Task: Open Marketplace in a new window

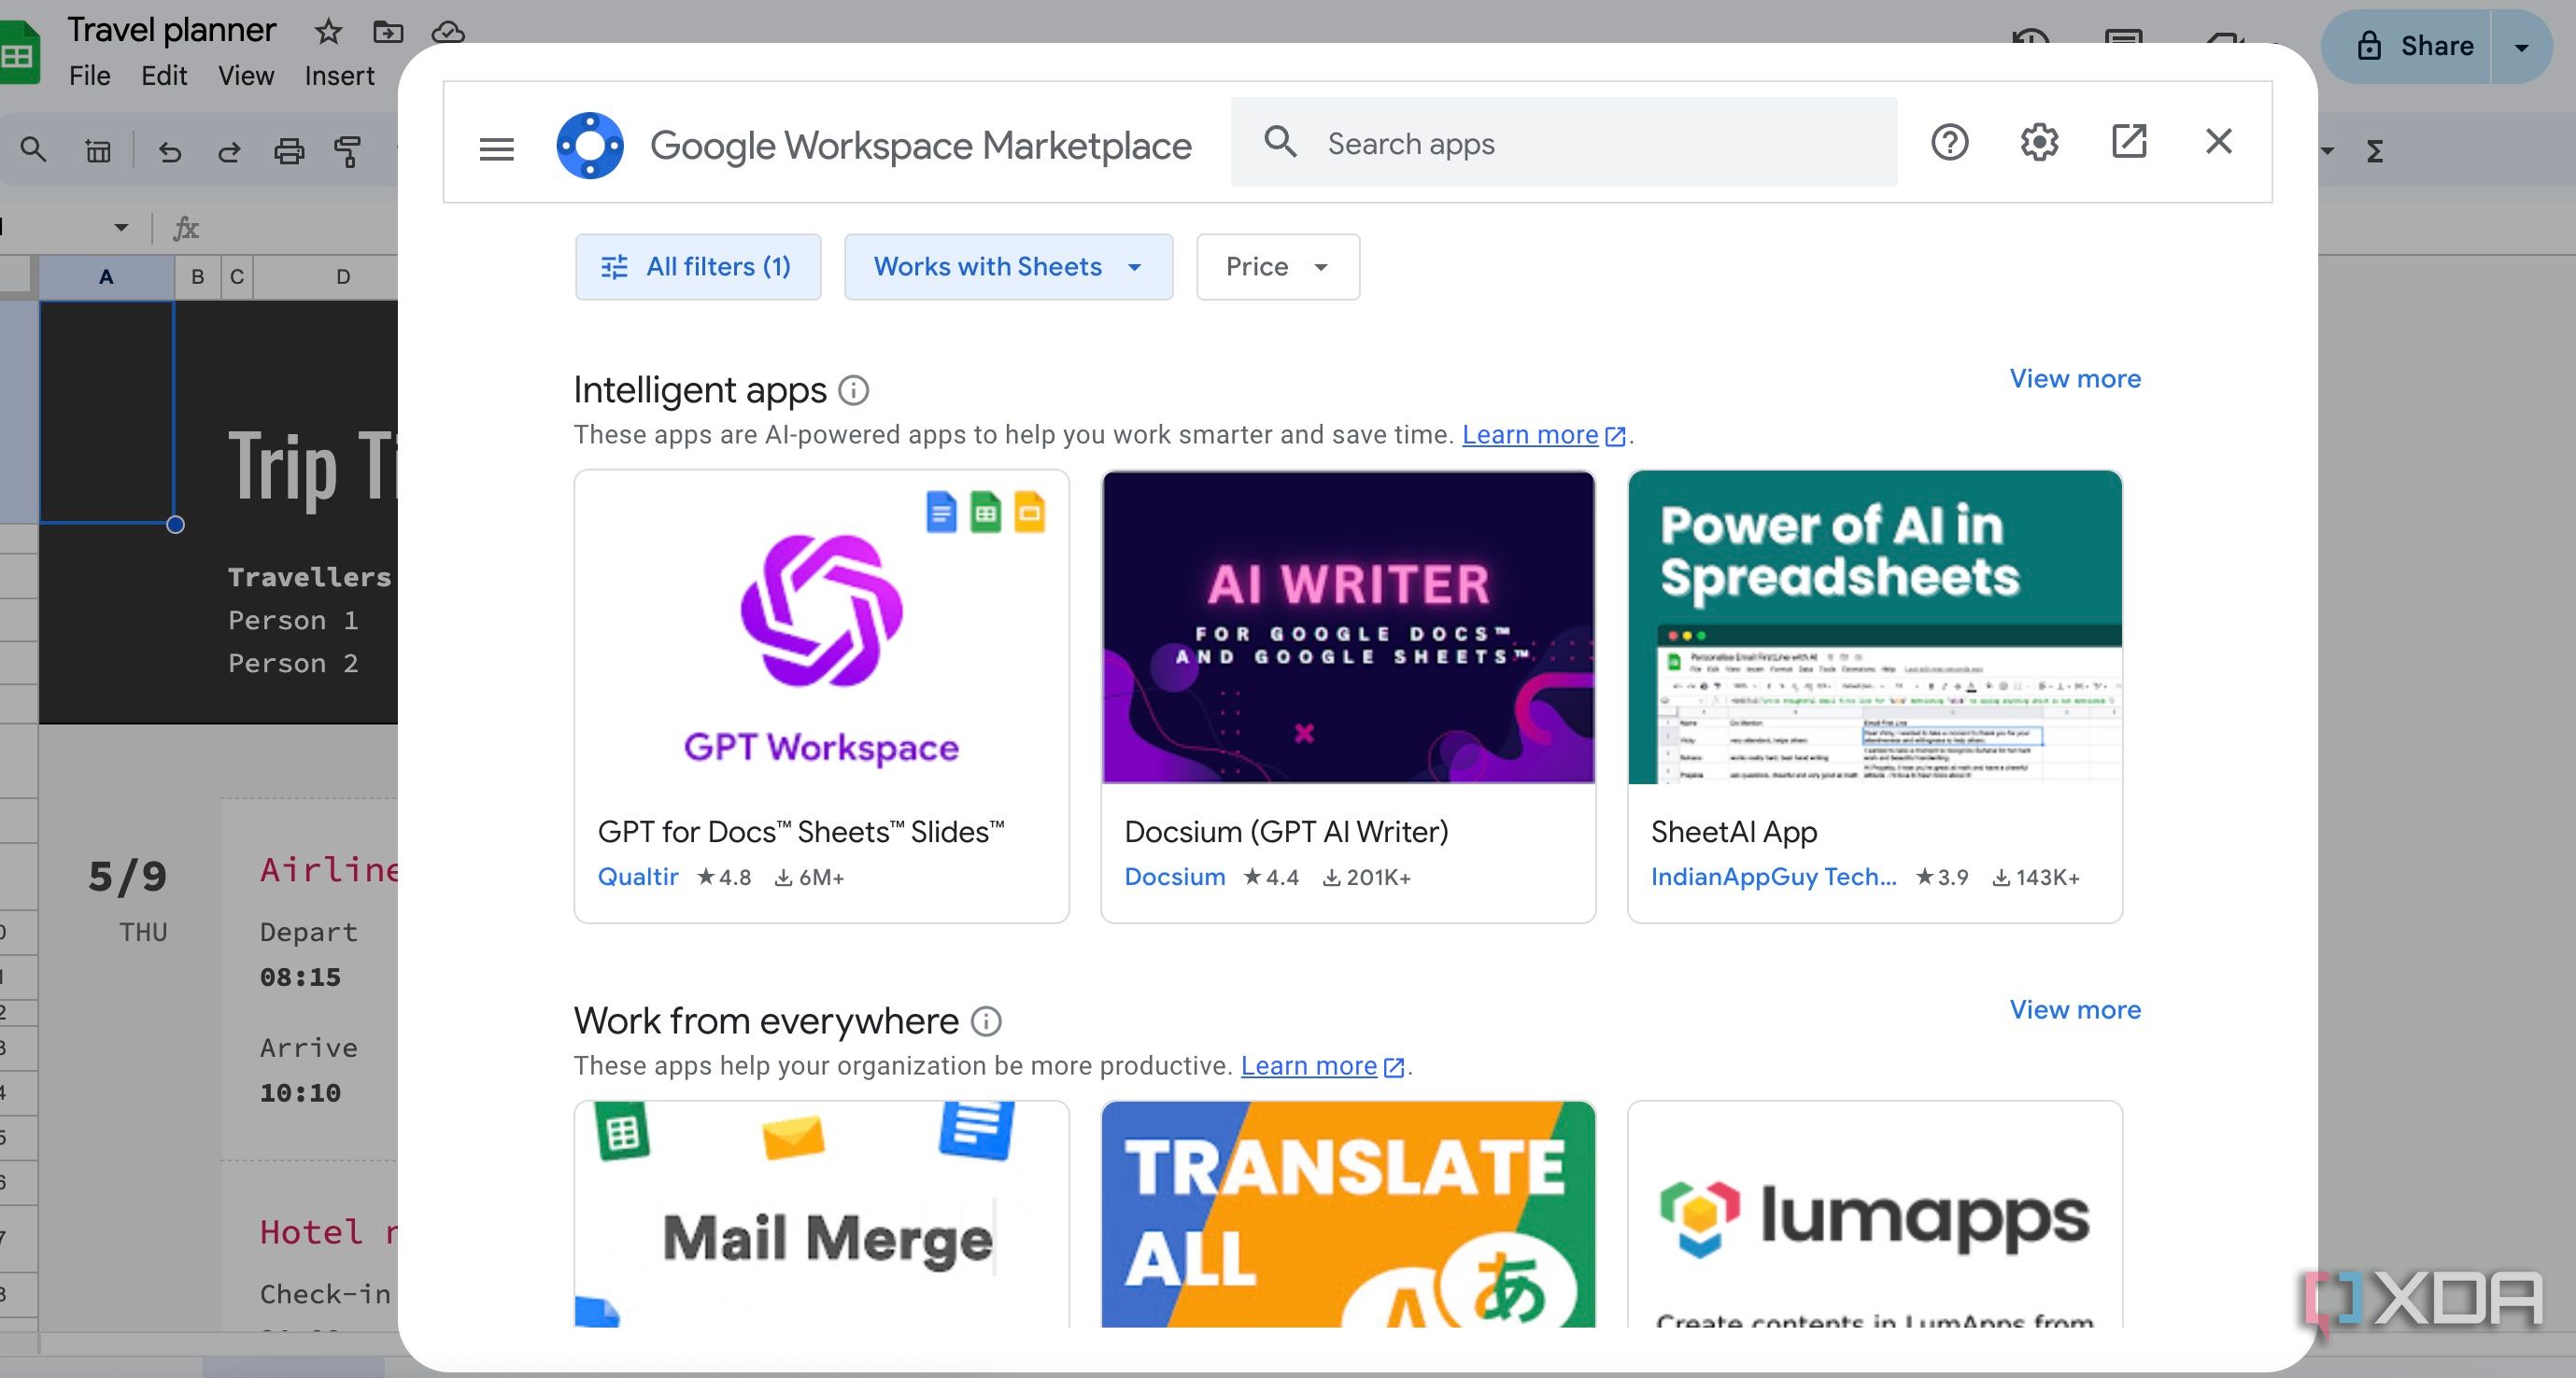Action: coord(2129,141)
